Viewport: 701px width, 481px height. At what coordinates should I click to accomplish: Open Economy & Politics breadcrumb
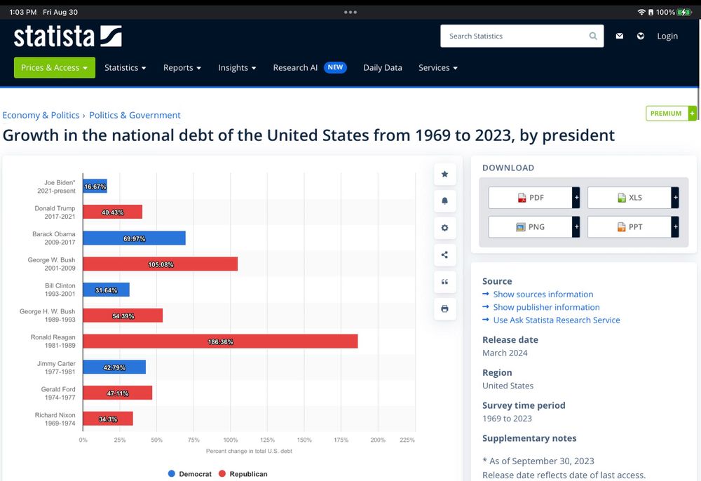[x=41, y=115]
